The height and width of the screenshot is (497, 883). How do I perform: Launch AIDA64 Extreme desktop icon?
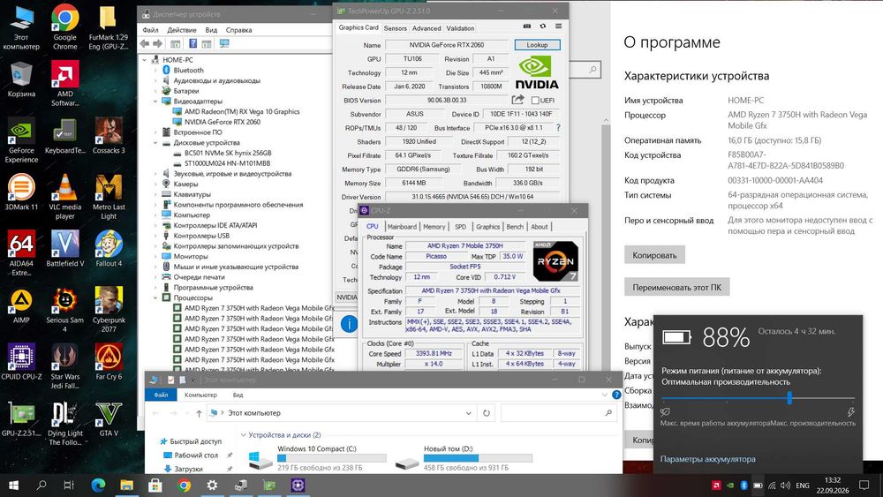[21, 252]
